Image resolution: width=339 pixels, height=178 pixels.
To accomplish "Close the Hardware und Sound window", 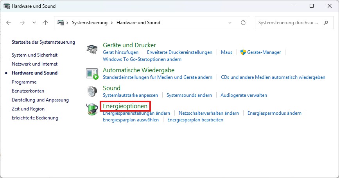I will (x=330, y=6).
